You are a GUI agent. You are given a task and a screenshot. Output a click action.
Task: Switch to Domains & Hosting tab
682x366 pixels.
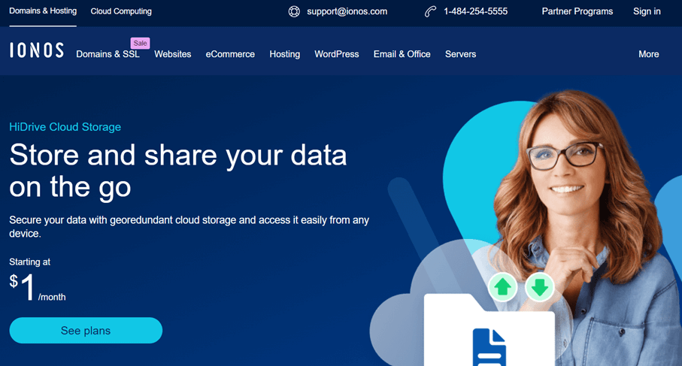pos(43,11)
